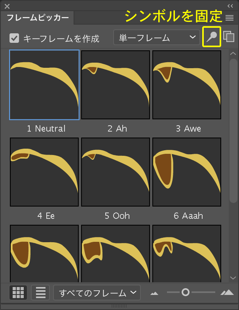This screenshot has width=239, height=310.
Task: Select frame 3 Awe thumbnail
Action: click(x=187, y=85)
